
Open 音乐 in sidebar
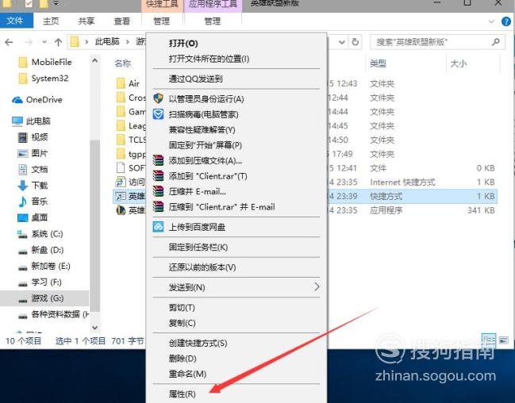(x=33, y=201)
